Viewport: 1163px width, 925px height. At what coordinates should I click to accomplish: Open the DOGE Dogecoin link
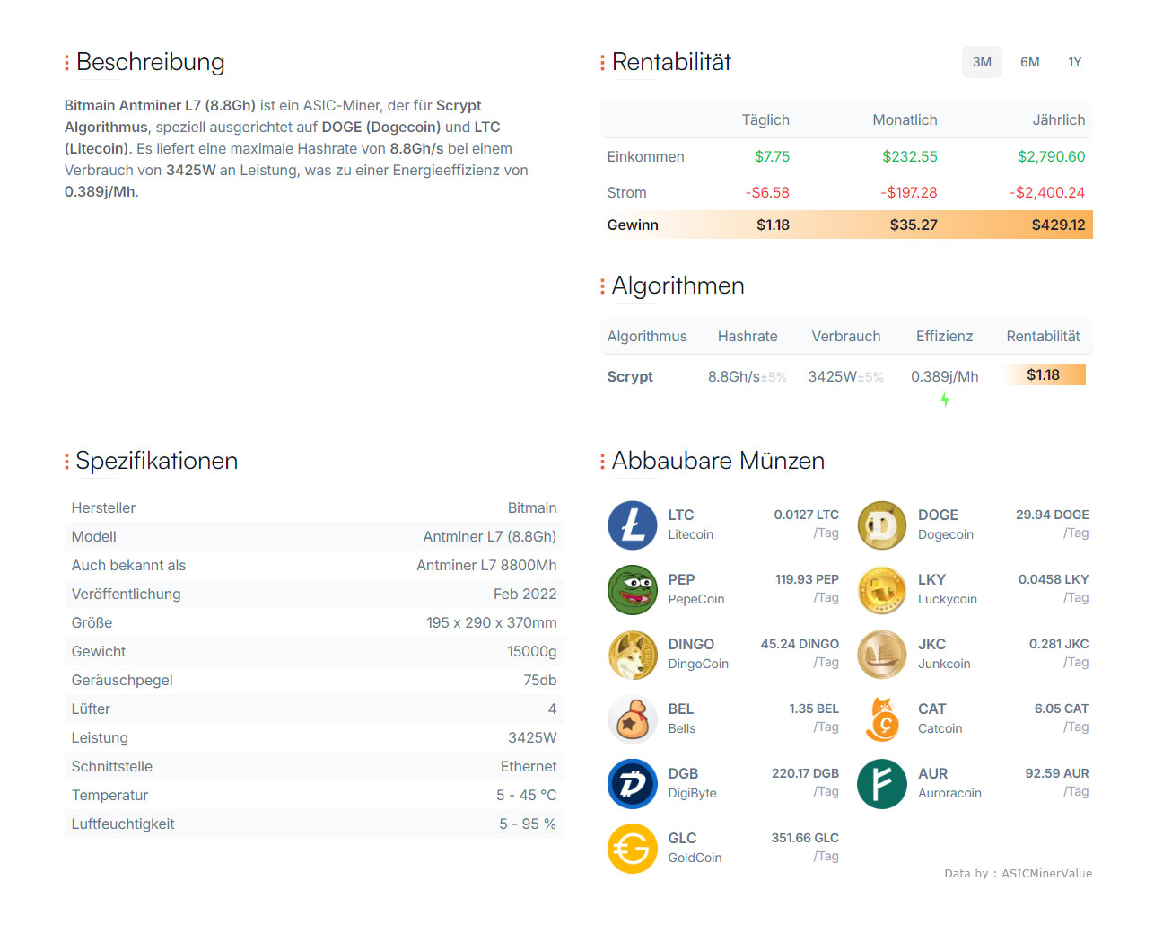pos(945,524)
